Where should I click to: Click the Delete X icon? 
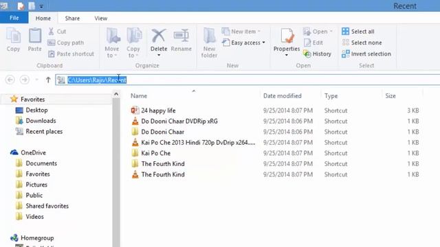[x=159, y=36]
